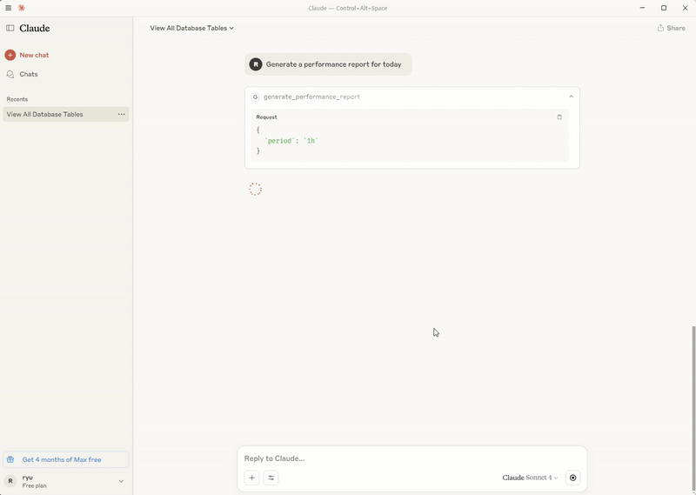The image size is (696, 495).
Task: Click the generate_performance_report tool name
Action: tap(311, 97)
